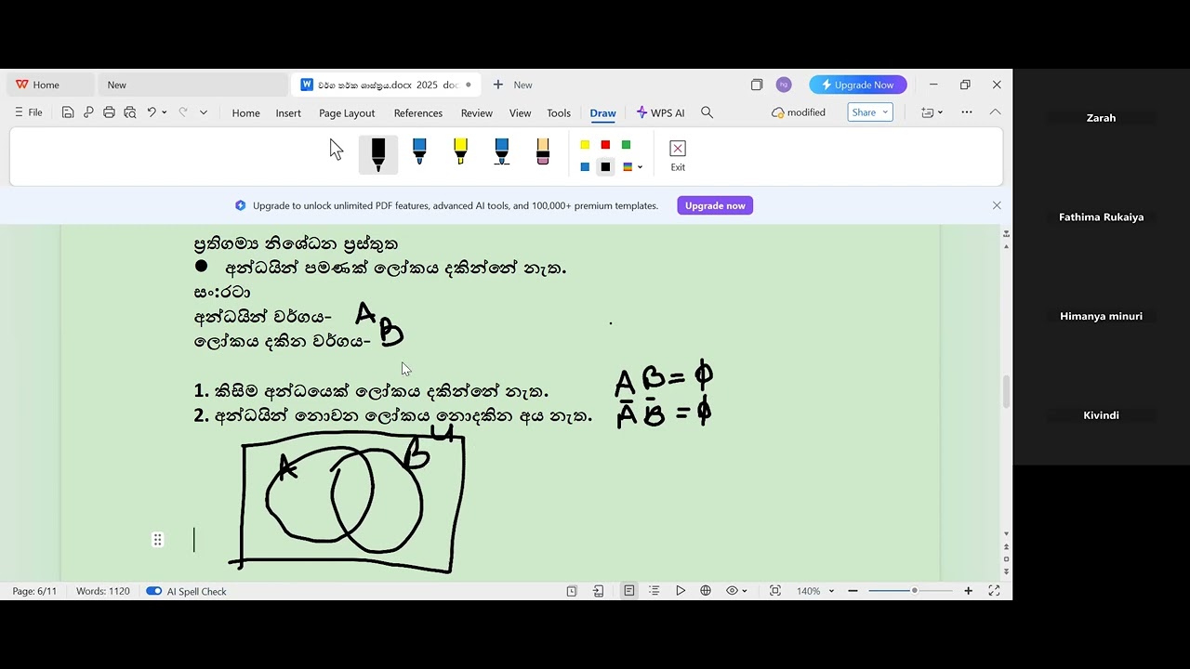Click the Save icon
Image resolution: width=1190 pixels, height=669 pixels.
click(x=68, y=112)
